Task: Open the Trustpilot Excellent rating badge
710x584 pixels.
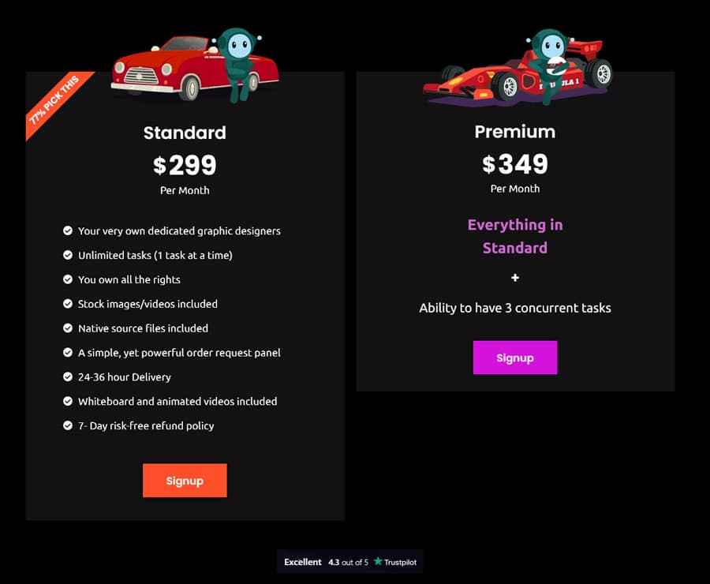Action: tap(349, 562)
